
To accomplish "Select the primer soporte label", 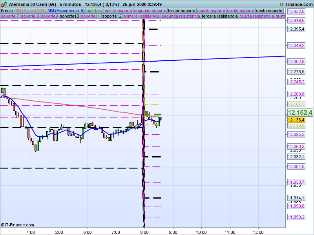I will point(118,11).
